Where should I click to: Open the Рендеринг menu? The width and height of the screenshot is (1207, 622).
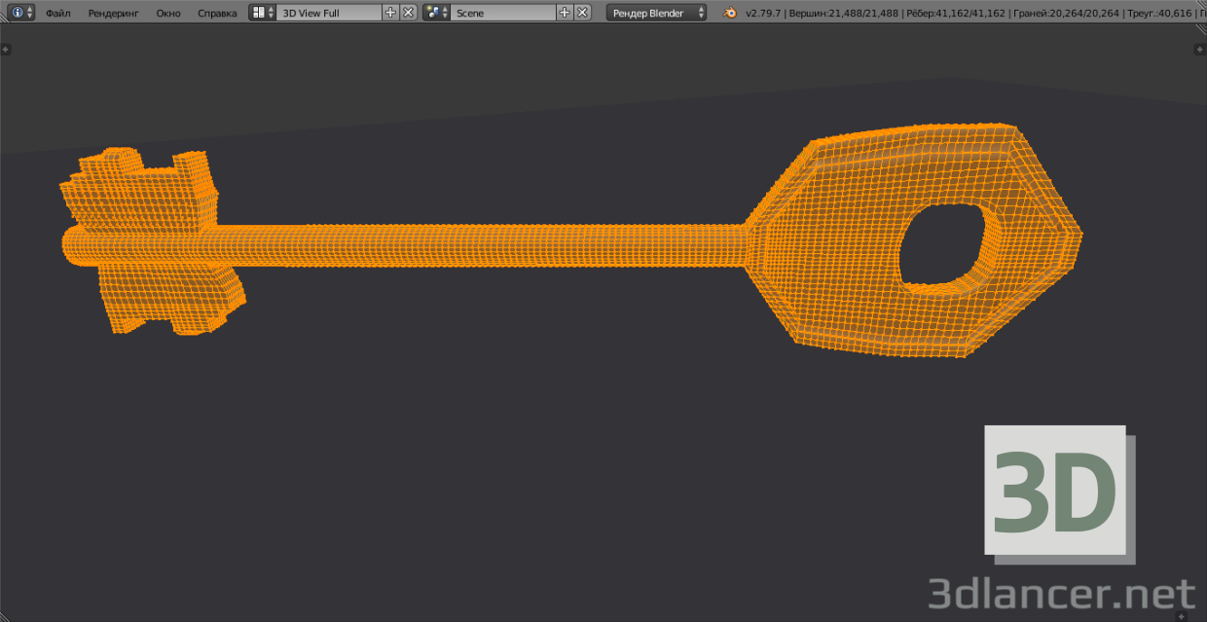click(112, 13)
